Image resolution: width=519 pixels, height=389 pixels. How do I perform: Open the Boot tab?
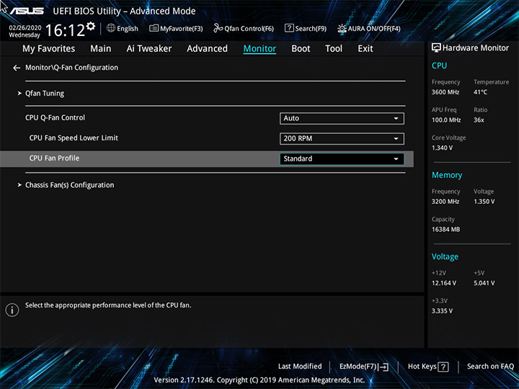click(x=301, y=49)
